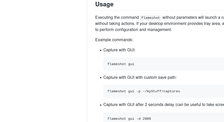Click the "Capture with GUI after 2 seconds delay" text
The height and width of the screenshot is (122, 224).
(139, 105)
